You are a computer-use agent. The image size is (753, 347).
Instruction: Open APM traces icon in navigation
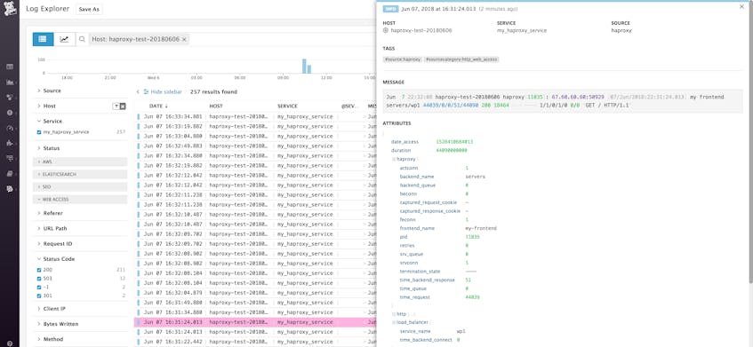pyautogui.click(x=10, y=158)
